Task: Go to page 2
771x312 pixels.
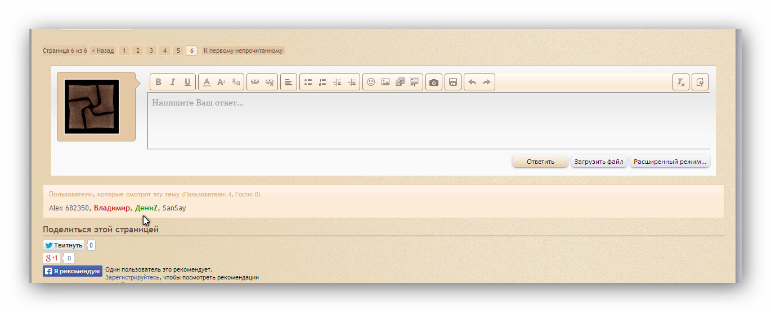Action: (x=138, y=51)
